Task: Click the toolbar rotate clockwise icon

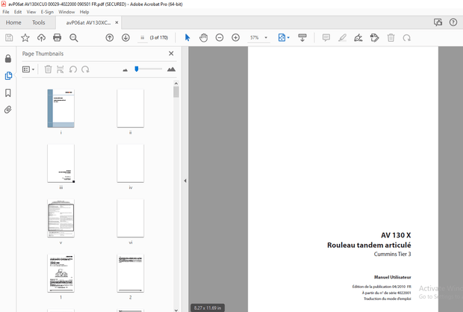Action: pyautogui.click(x=407, y=38)
